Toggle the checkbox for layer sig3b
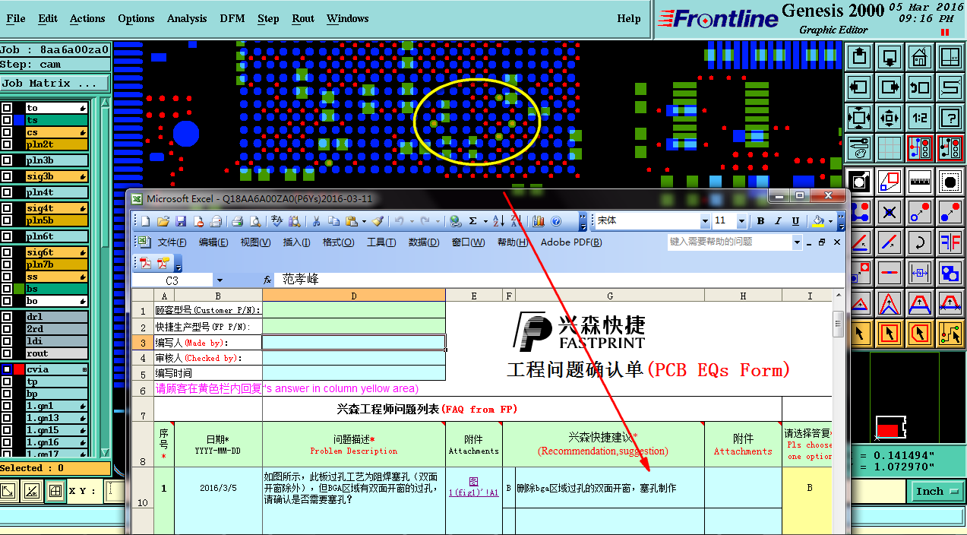The height and width of the screenshot is (535, 967). (x=7, y=176)
